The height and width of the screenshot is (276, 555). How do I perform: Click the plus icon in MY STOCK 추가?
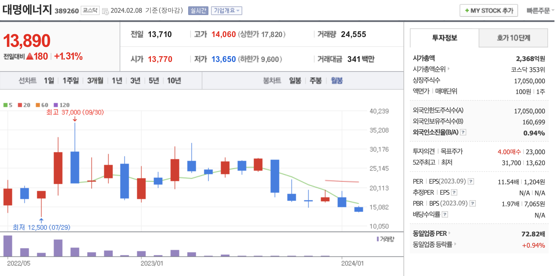coord(467,11)
